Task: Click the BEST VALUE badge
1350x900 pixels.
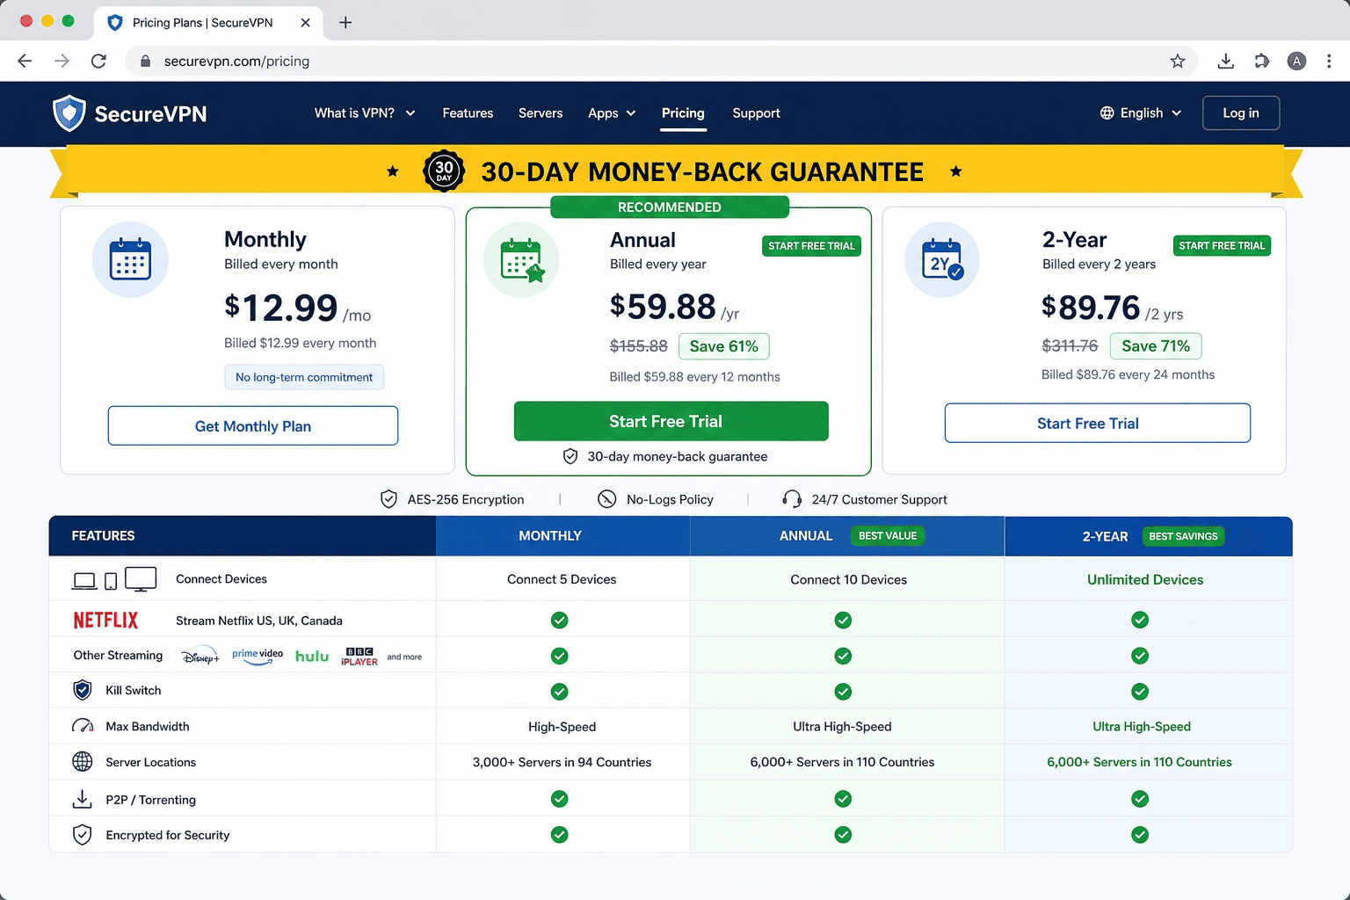Action: pyautogui.click(x=887, y=536)
